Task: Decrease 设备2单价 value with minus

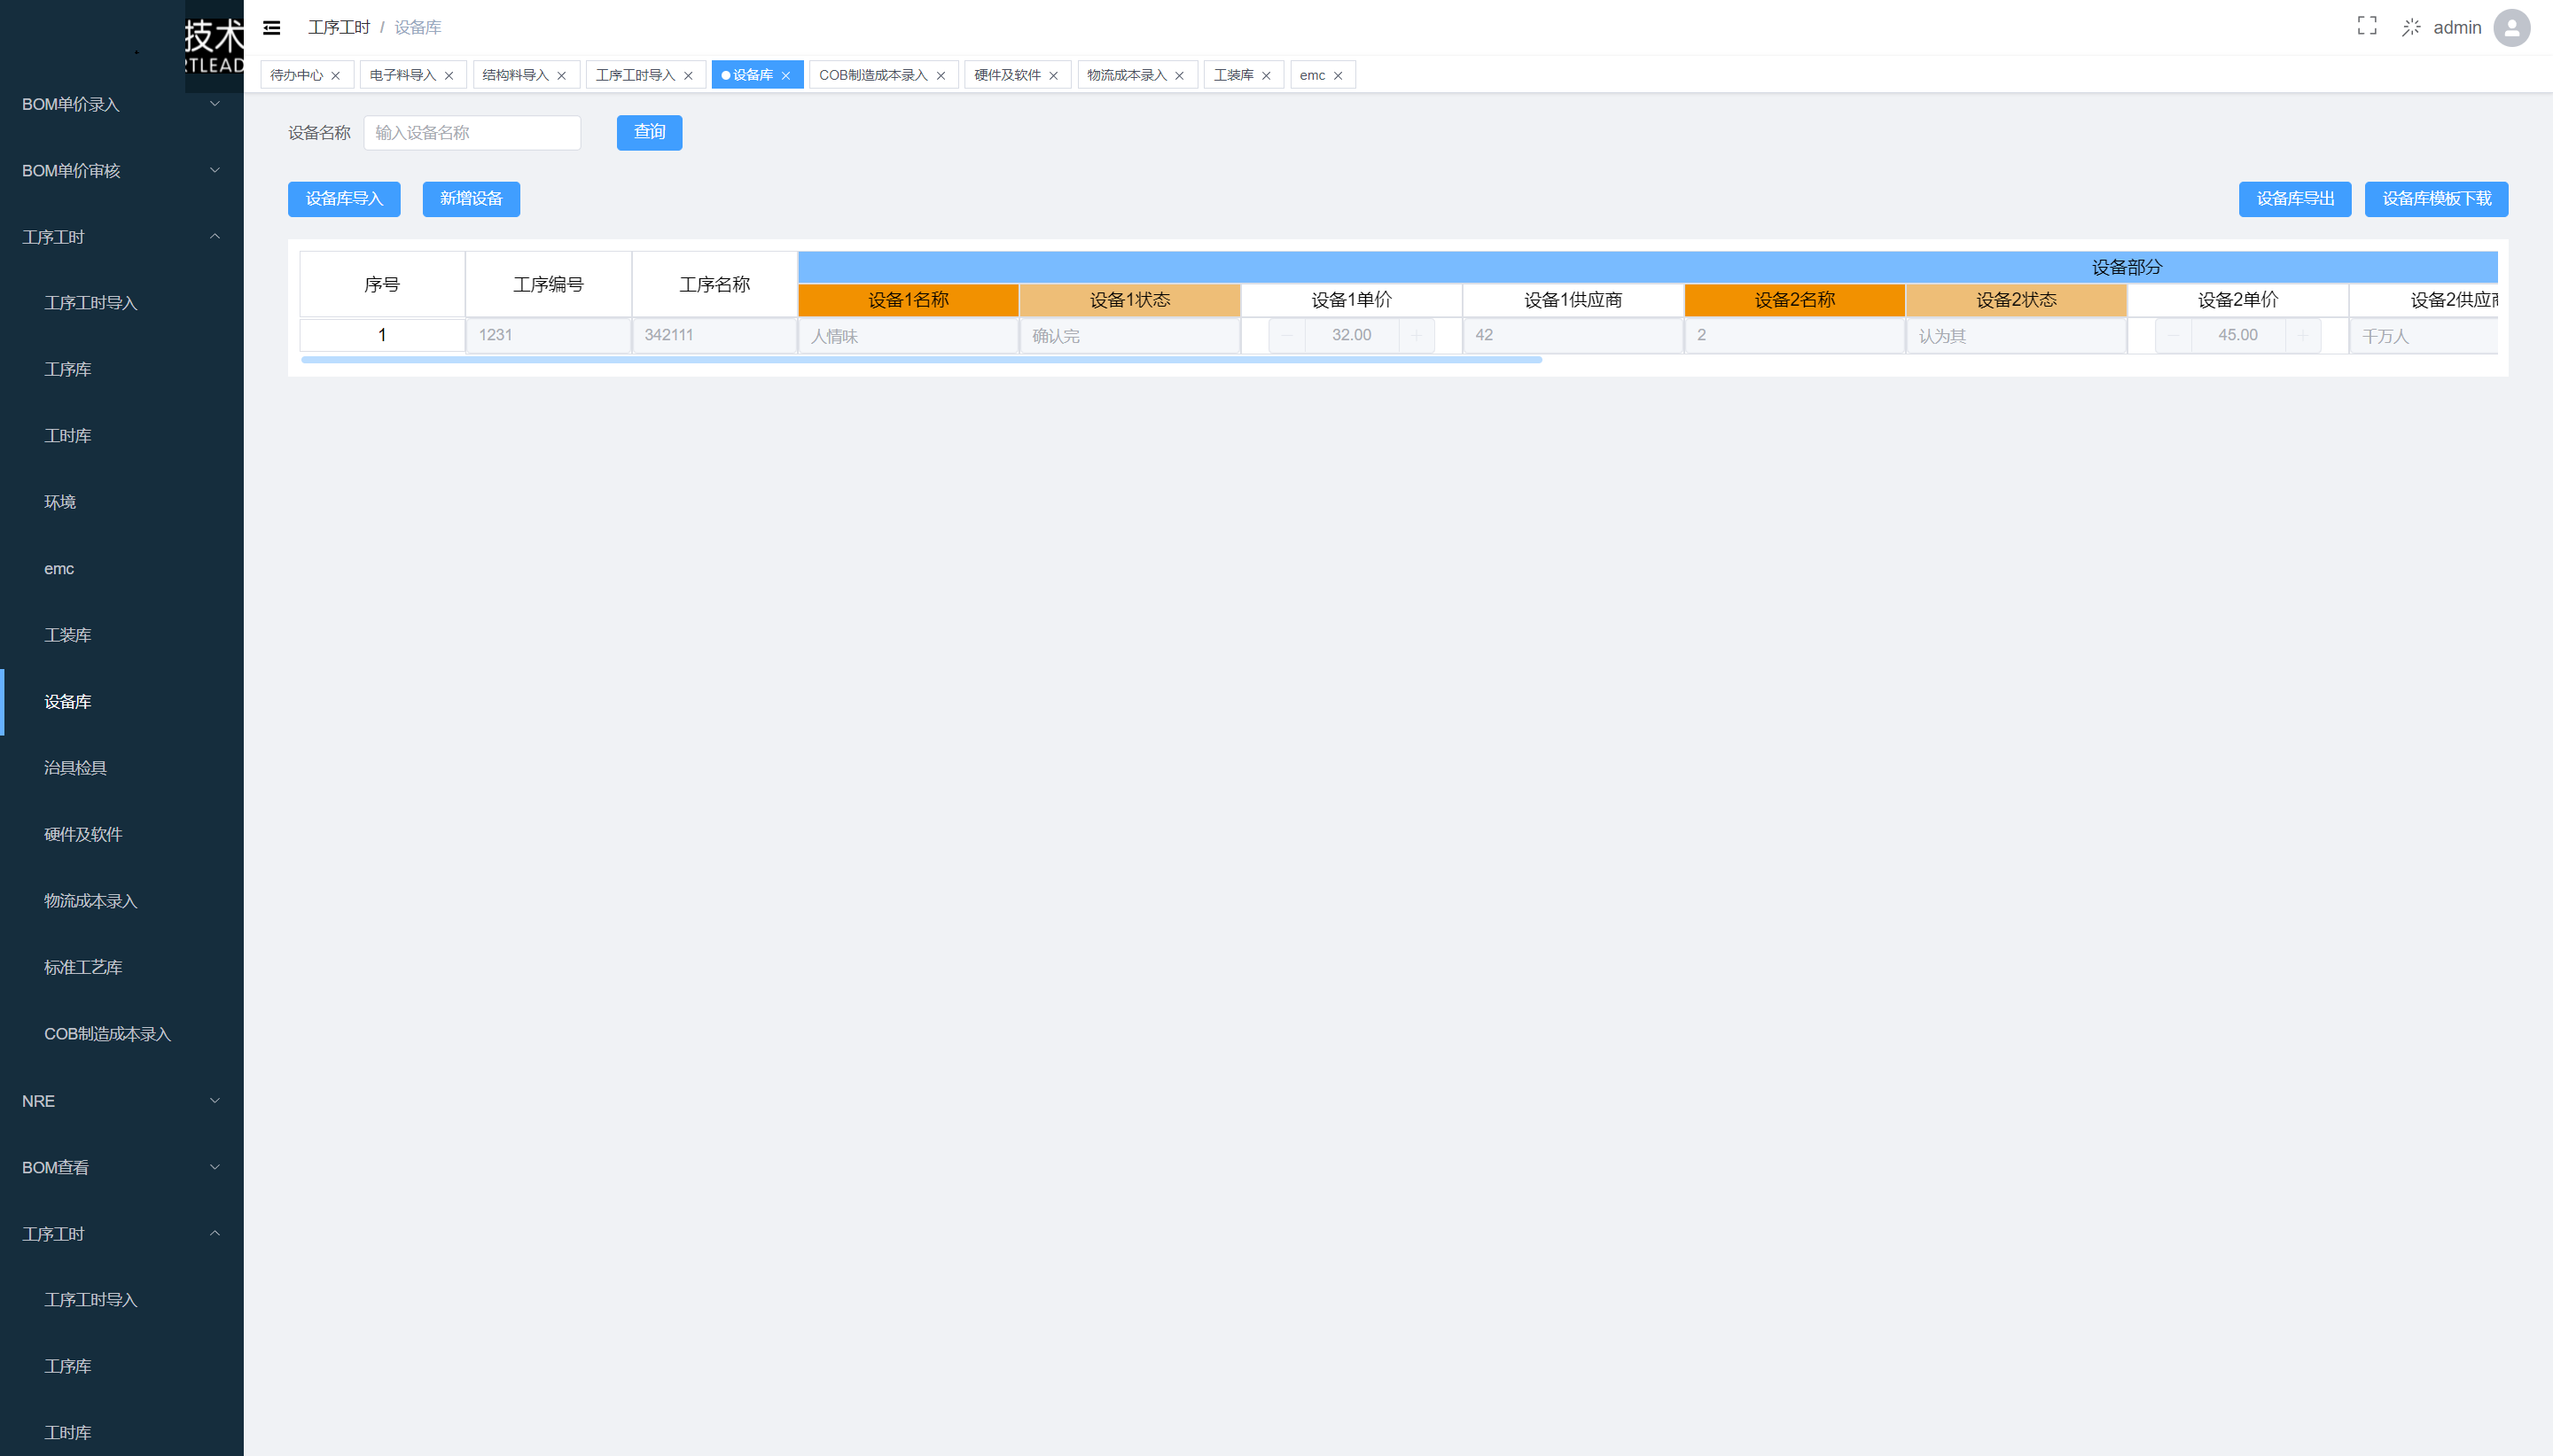Action: (x=2173, y=336)
